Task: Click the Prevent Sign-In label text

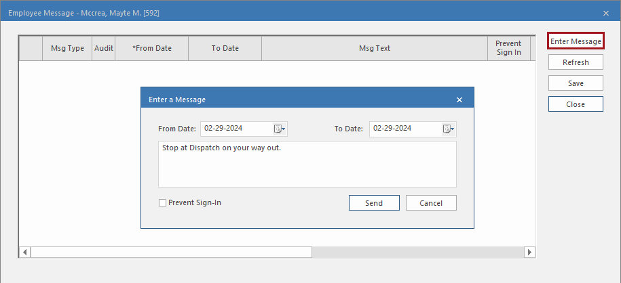Action: [195, 202]
